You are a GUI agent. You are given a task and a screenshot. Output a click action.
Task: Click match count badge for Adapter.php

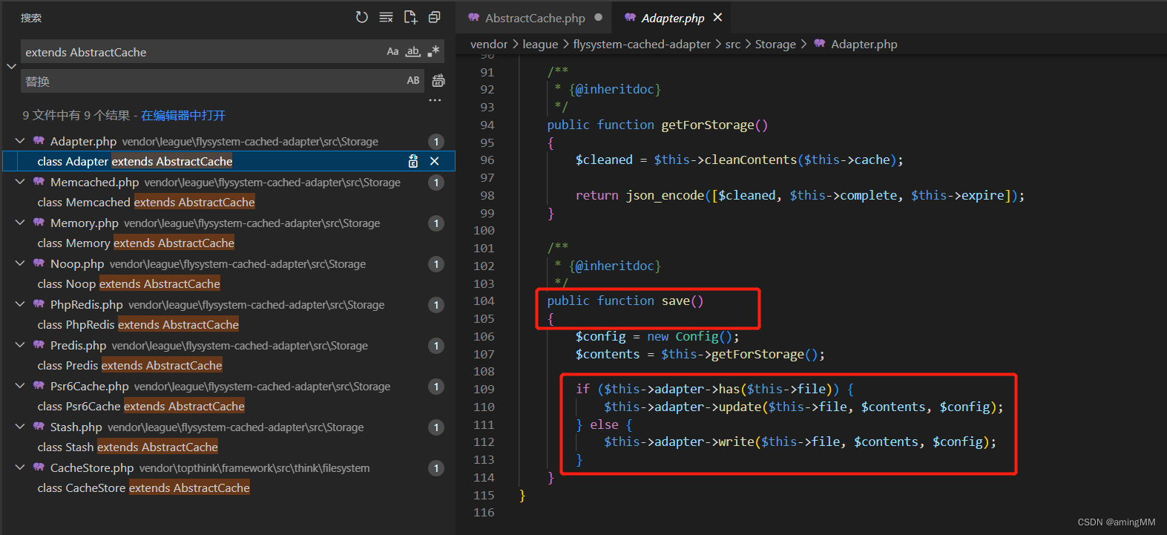436,141
